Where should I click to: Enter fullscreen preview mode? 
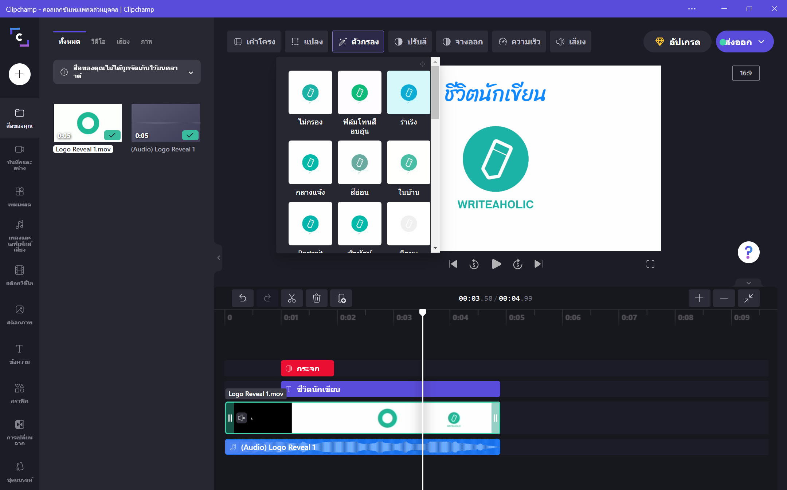tap(650, 264)
